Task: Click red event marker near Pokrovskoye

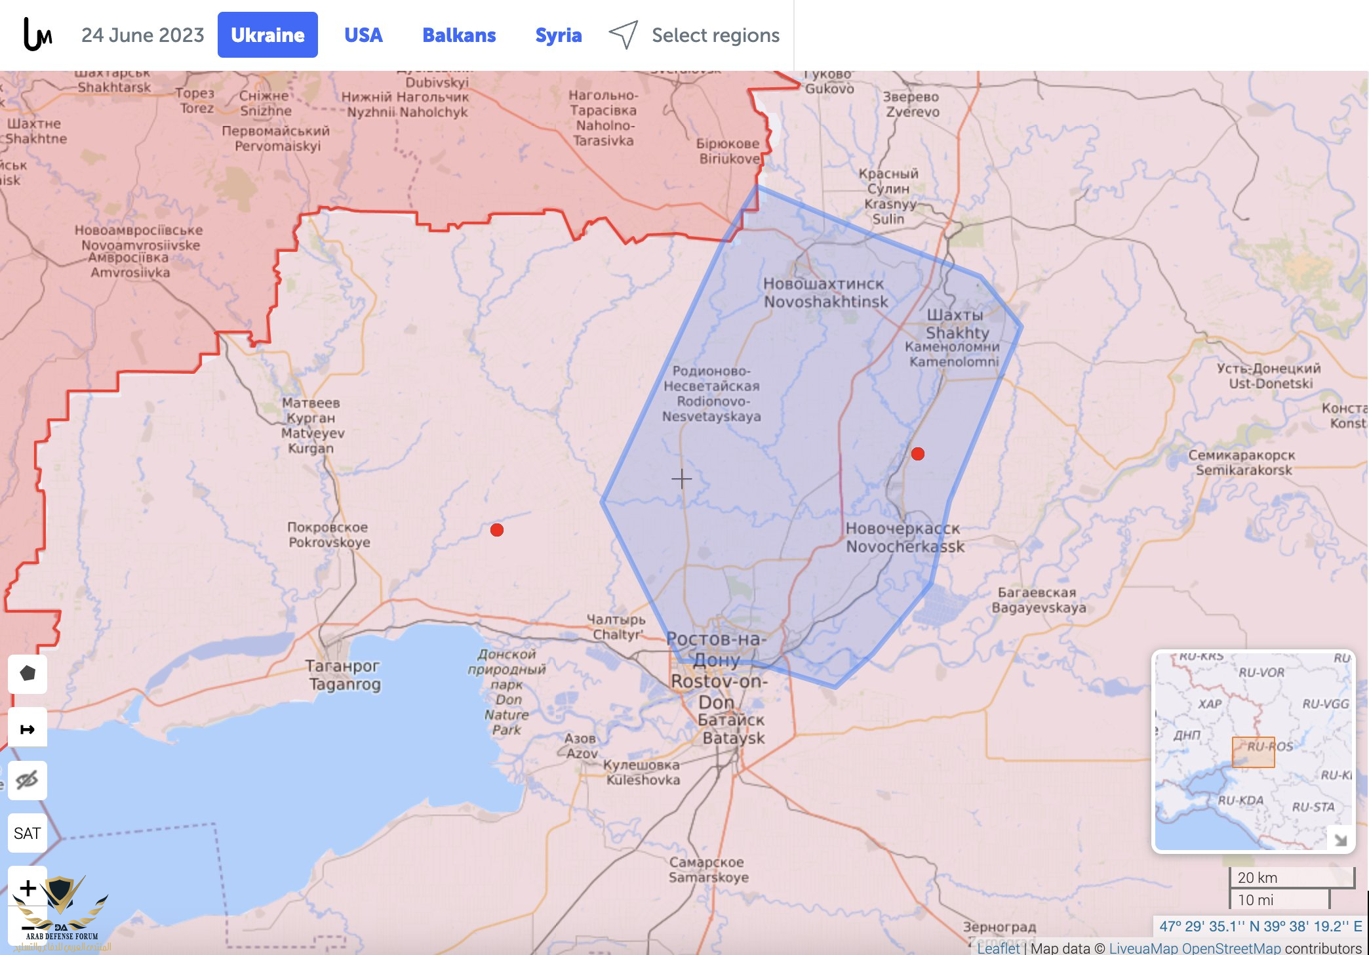Action: 497,530
